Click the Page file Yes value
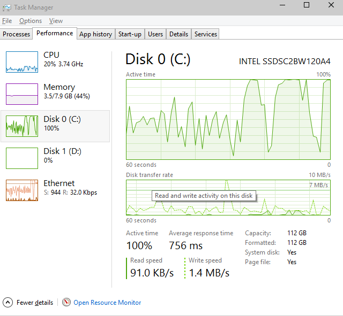 point(292,262)
